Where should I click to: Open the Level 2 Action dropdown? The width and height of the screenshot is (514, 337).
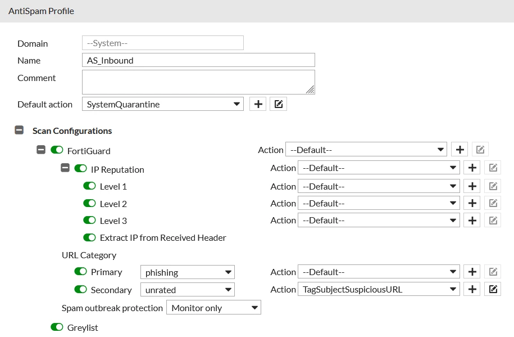tap(379, 203)
